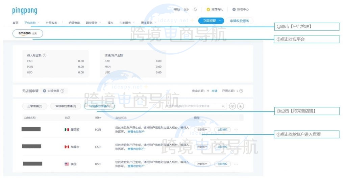Open 外贸收款 in the navigation
The image size is (346, 178).
[x=52, y=23]
